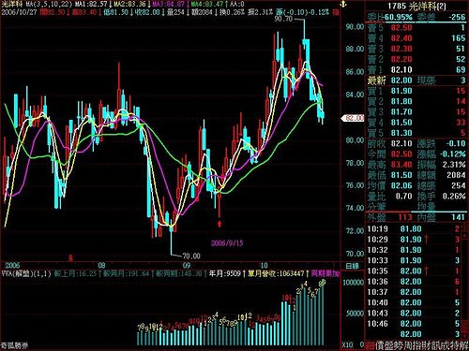Switch to the 價 tab

point(380,345)
